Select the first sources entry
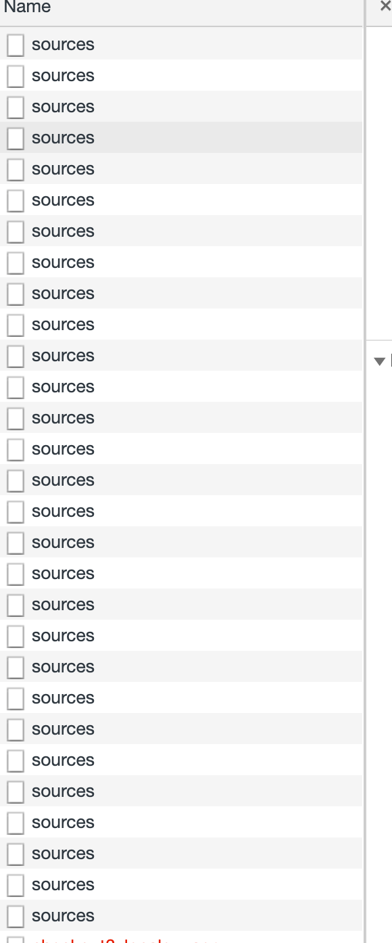The image size is (392, 943). tap(63, 45)
